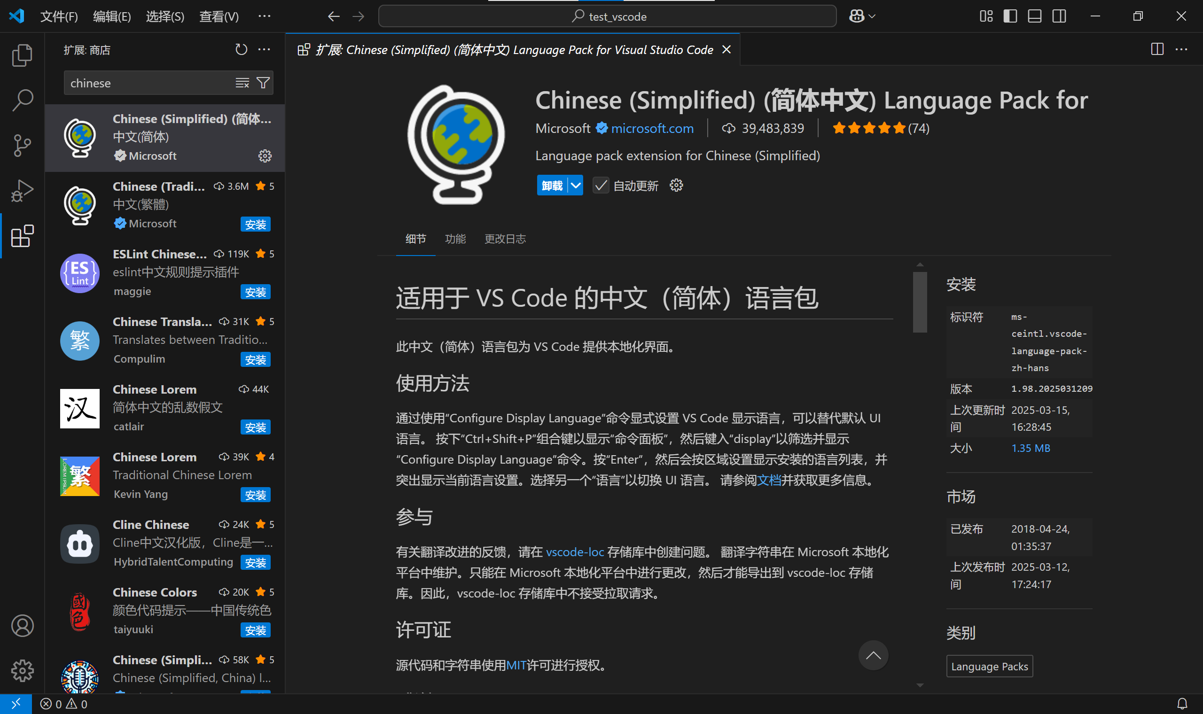
Task: Refresh the extensions list
Action: click(241, 49)
